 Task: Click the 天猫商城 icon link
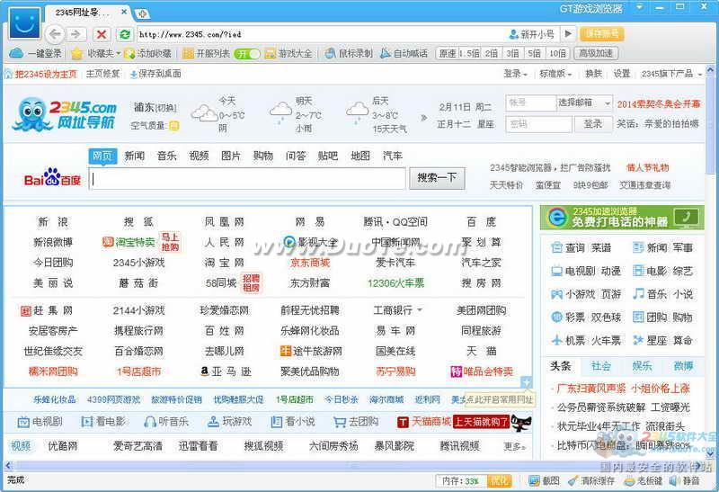424,421
